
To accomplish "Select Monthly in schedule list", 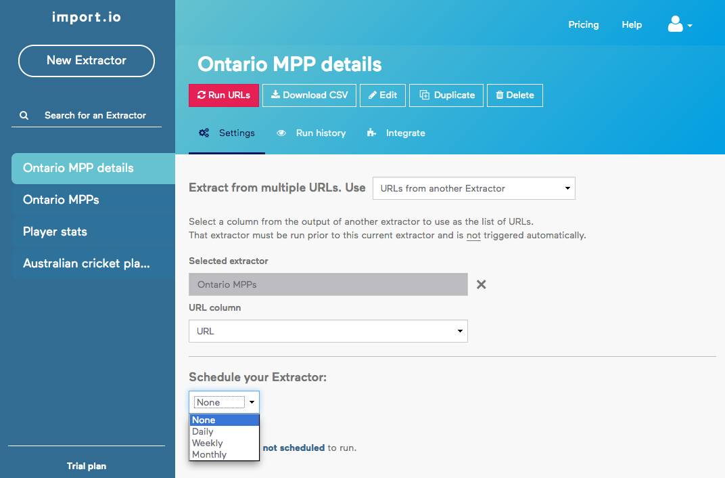I will [x=225, y=454].
